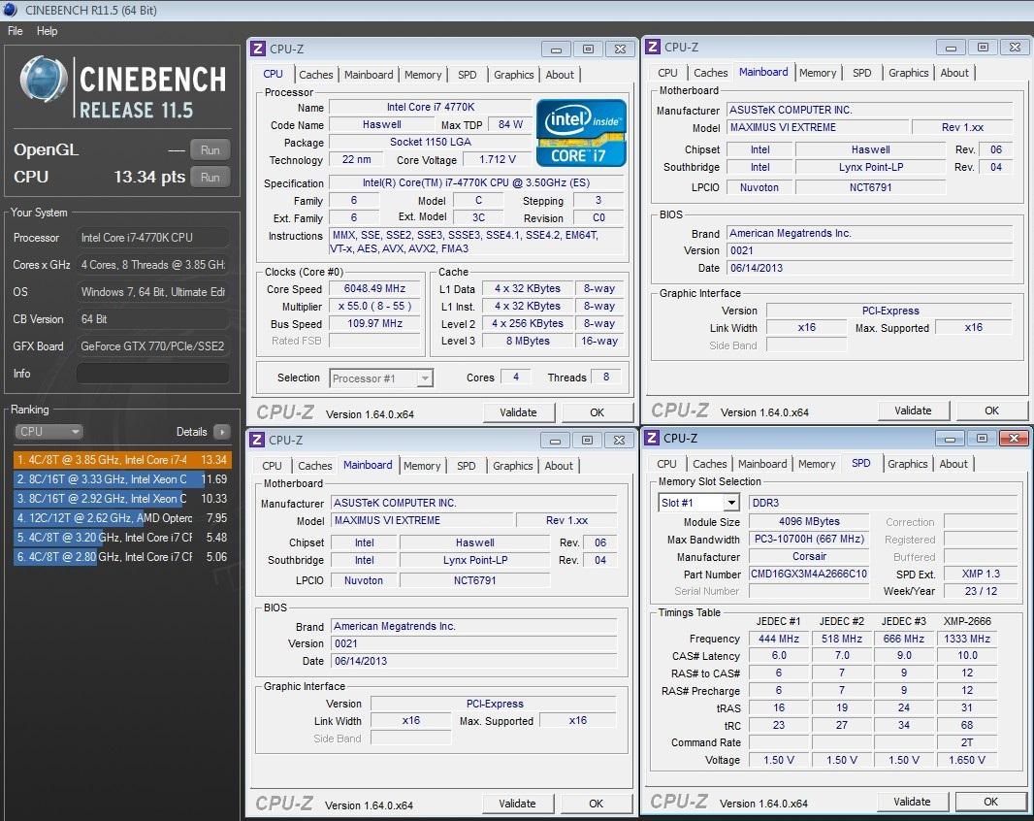The image size is (1034, 821).
Task: Click OK in top-left CPU-Z CPU window
Action: click(597, 412)
